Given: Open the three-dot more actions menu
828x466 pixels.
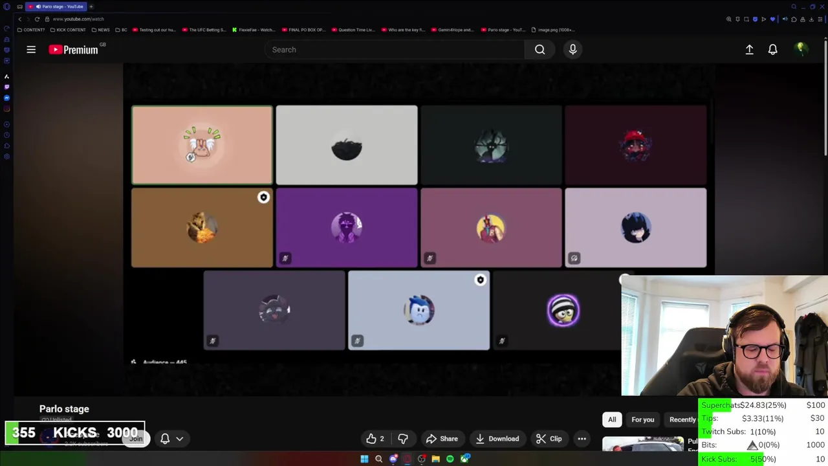Looking at the screenshot, I should [582, 439].
